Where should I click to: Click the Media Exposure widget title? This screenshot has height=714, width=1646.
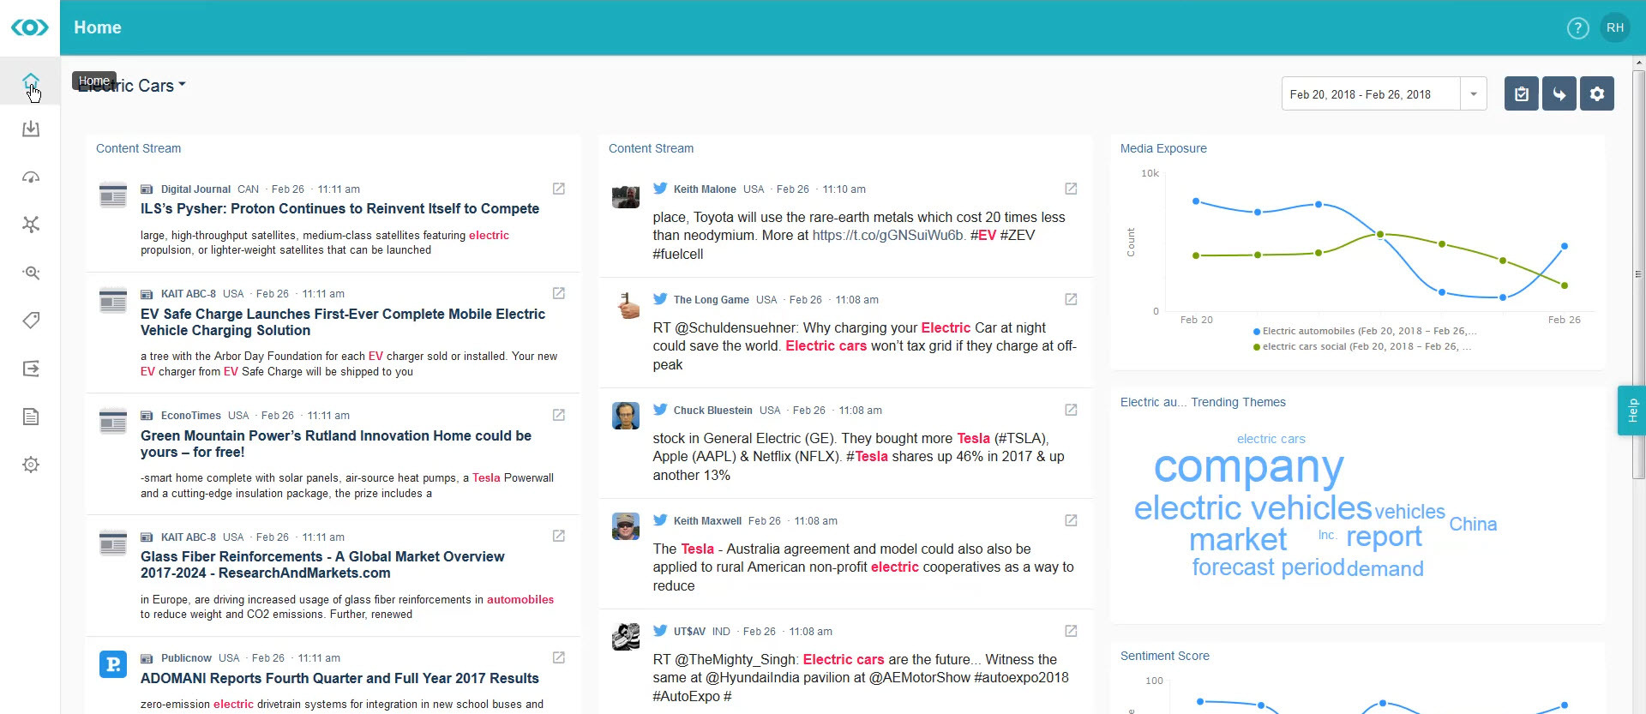point(1163,148)
